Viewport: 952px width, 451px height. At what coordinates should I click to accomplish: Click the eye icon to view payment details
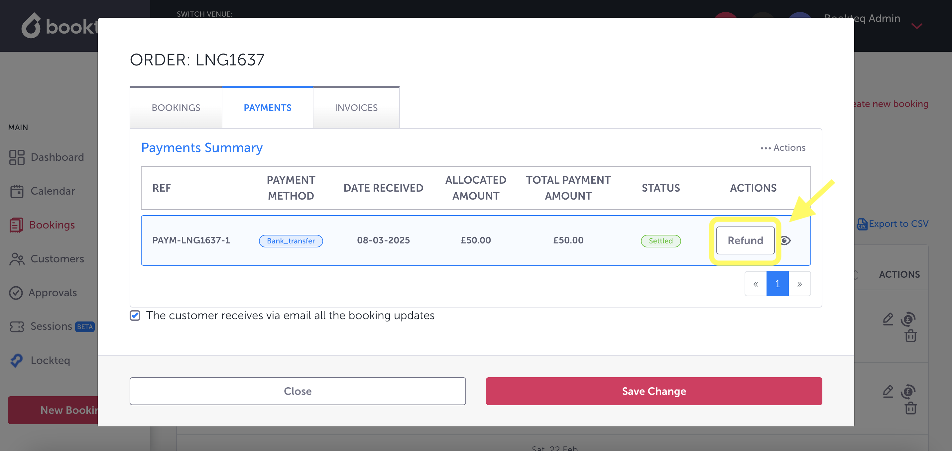(x=785, y=240)
